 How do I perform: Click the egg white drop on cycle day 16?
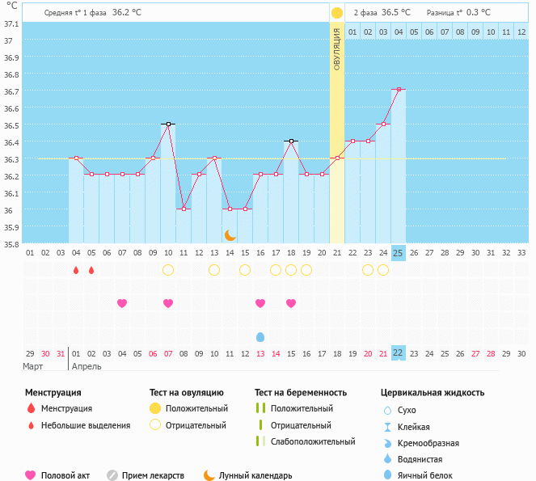pyautogui.click(x=260, y=336)
